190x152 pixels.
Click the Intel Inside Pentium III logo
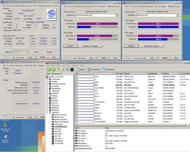point(51,15)
